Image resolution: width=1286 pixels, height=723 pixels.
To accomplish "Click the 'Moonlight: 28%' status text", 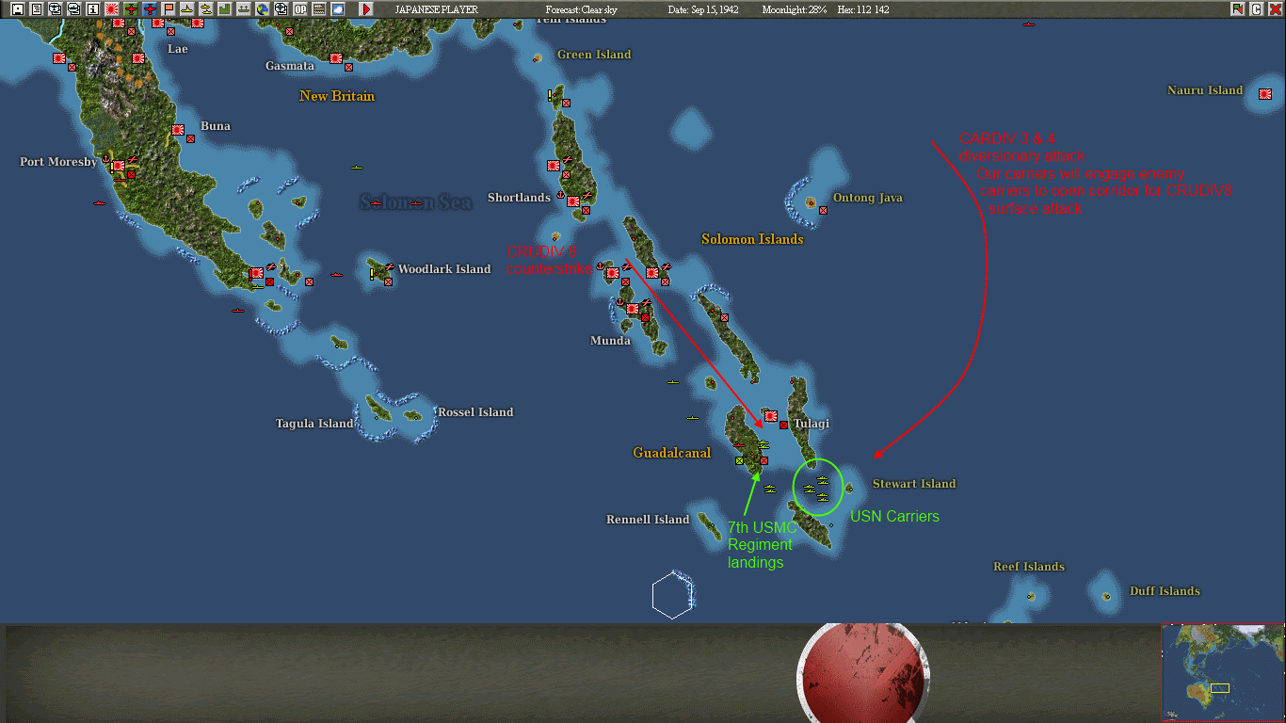I will [x=795, y=9].
